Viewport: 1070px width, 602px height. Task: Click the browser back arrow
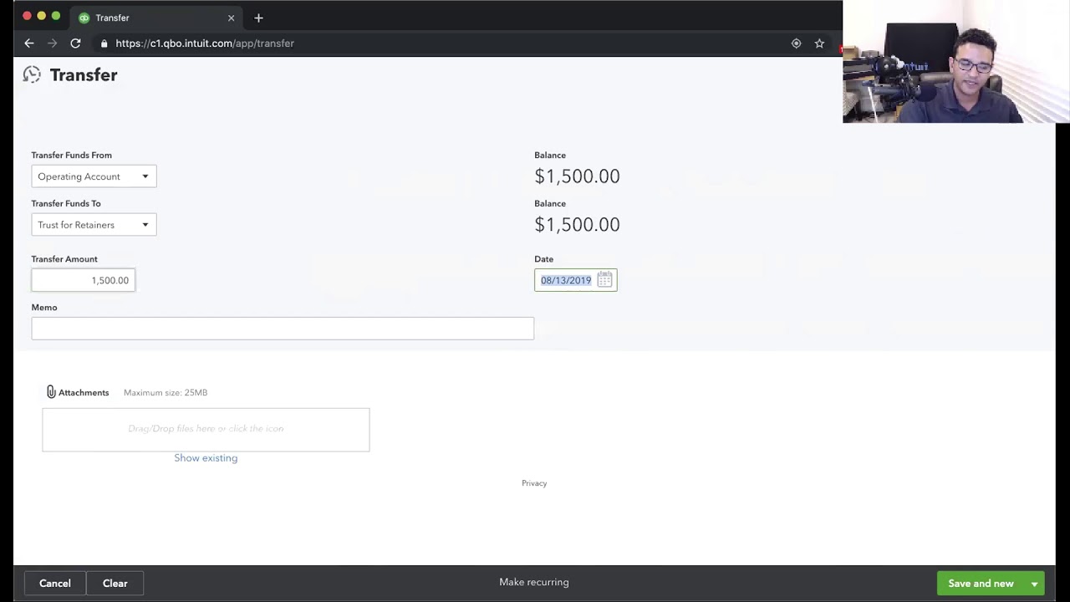[29, 43]
